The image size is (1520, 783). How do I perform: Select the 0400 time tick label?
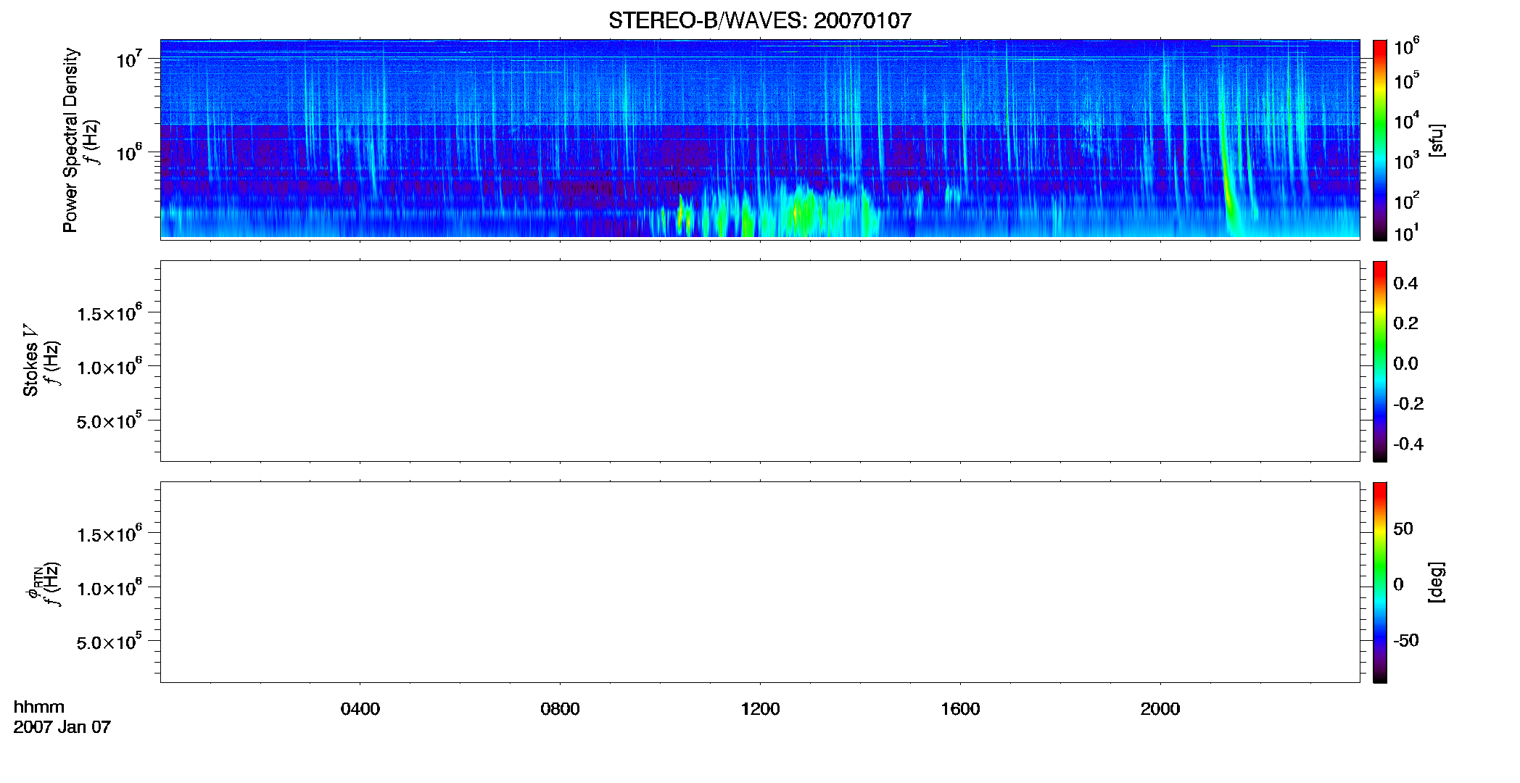360,708
